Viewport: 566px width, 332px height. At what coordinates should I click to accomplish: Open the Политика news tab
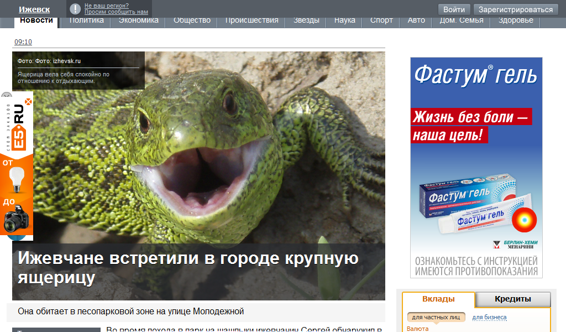point(87,20)
